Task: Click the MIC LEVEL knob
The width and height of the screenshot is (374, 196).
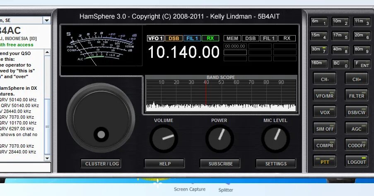Action: [x=275, y=139]
